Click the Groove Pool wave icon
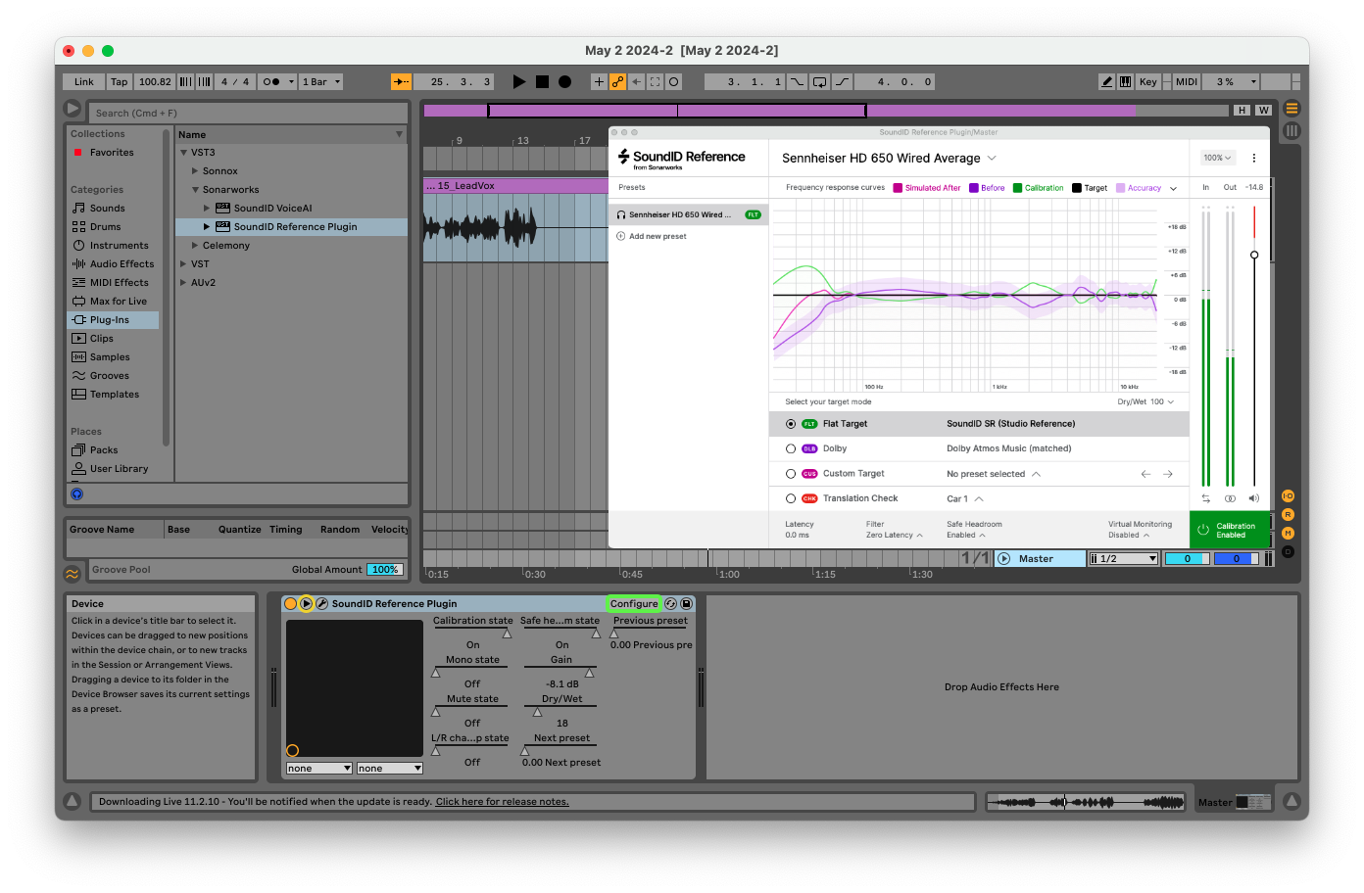Screen dimensions: 1364x893 coord(72,574)
